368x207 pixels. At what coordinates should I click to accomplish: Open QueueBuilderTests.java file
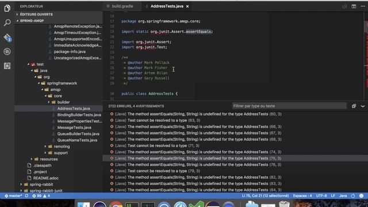coord(78,134)
